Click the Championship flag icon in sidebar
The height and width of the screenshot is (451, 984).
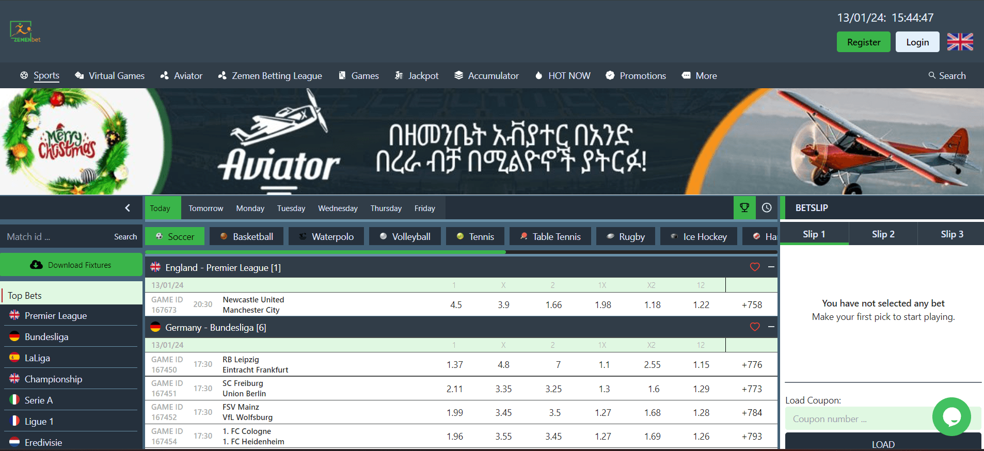click(x=14, y=379)
